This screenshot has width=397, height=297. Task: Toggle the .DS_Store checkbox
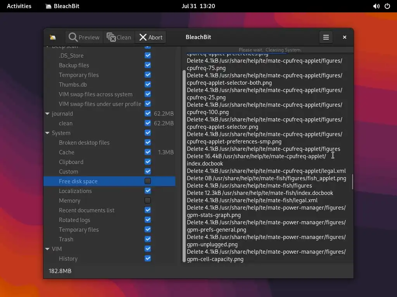pos(148,55)
